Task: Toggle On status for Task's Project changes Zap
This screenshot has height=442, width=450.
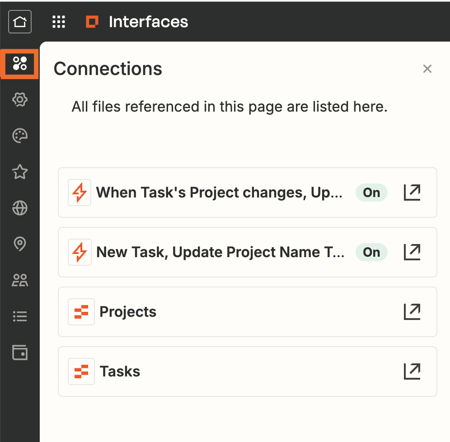Action: pyautogui.click(x=371, y=193)
